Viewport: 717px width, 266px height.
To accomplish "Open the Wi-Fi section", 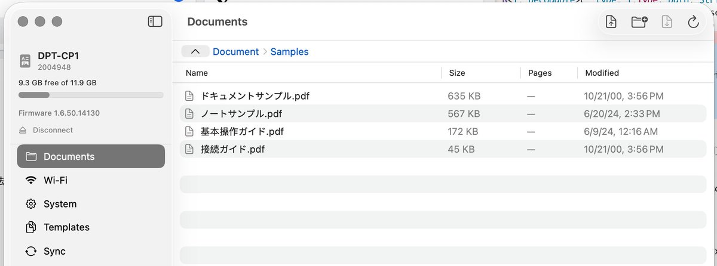I will click(91, 180).
